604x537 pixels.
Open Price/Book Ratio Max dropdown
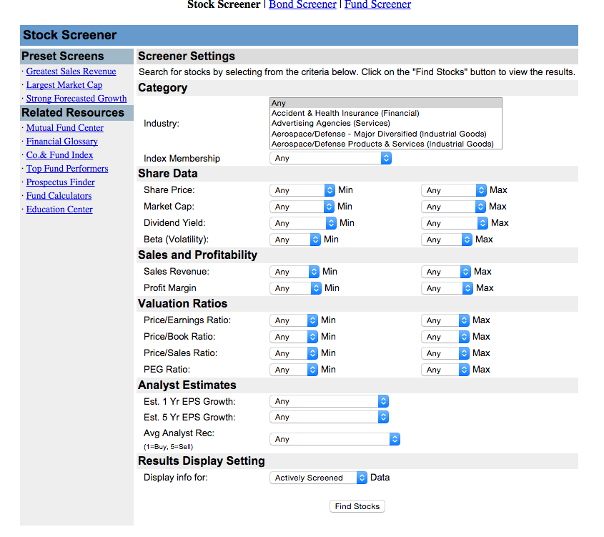click(445, 337)
